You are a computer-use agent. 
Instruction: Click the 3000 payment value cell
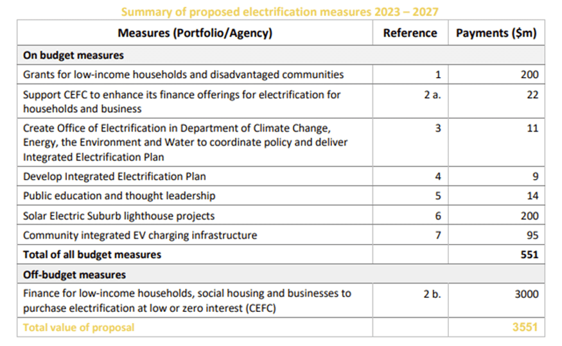pyautogui.click(x=526, y=294)
